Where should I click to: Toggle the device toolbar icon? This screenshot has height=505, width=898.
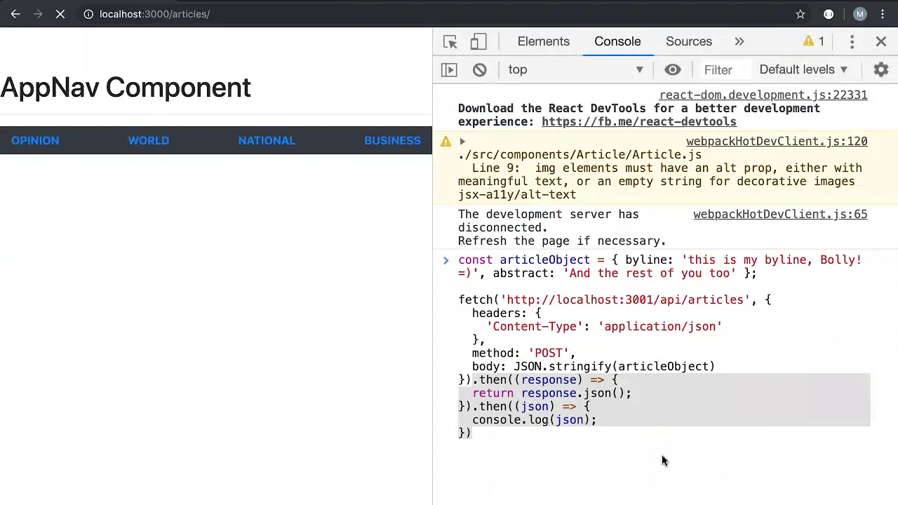[478, 41]
